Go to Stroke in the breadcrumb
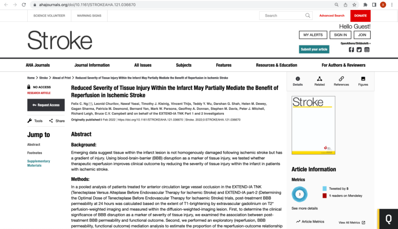The height and width of the screenshot is (229, 398). 43,78
